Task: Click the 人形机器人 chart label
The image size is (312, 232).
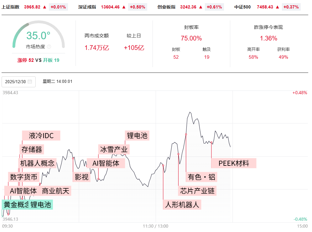Action: pyautogui.click(x=182, y=205)
